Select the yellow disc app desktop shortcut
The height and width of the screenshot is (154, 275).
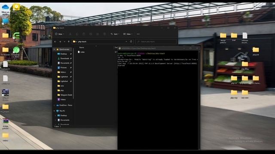click(x=16, y=8)
